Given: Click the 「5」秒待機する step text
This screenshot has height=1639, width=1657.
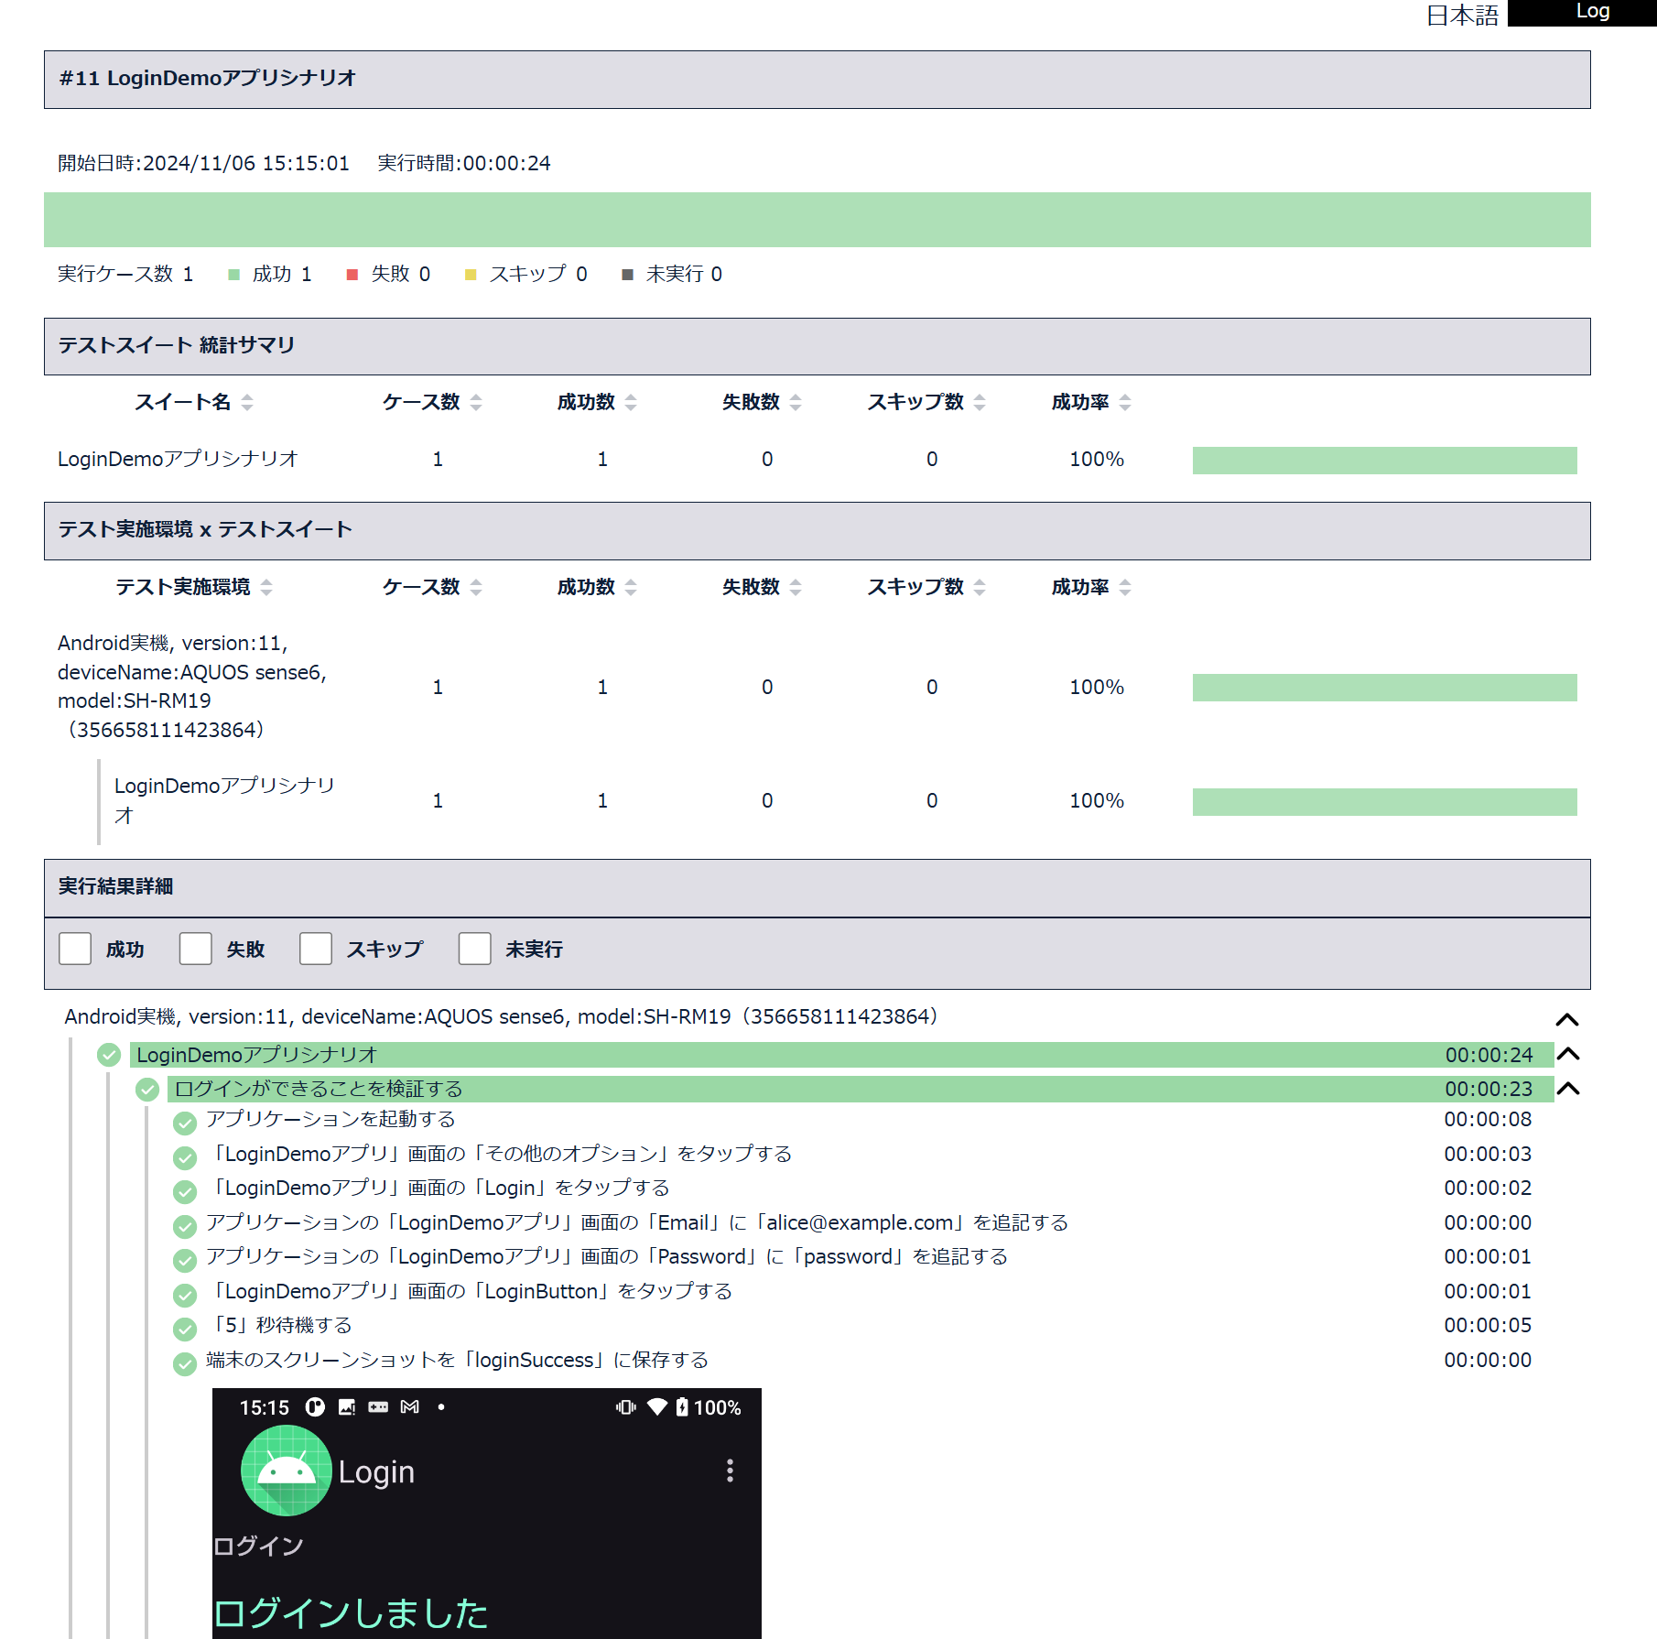Looking at the screenshot, I should [x=281, y=1325].
